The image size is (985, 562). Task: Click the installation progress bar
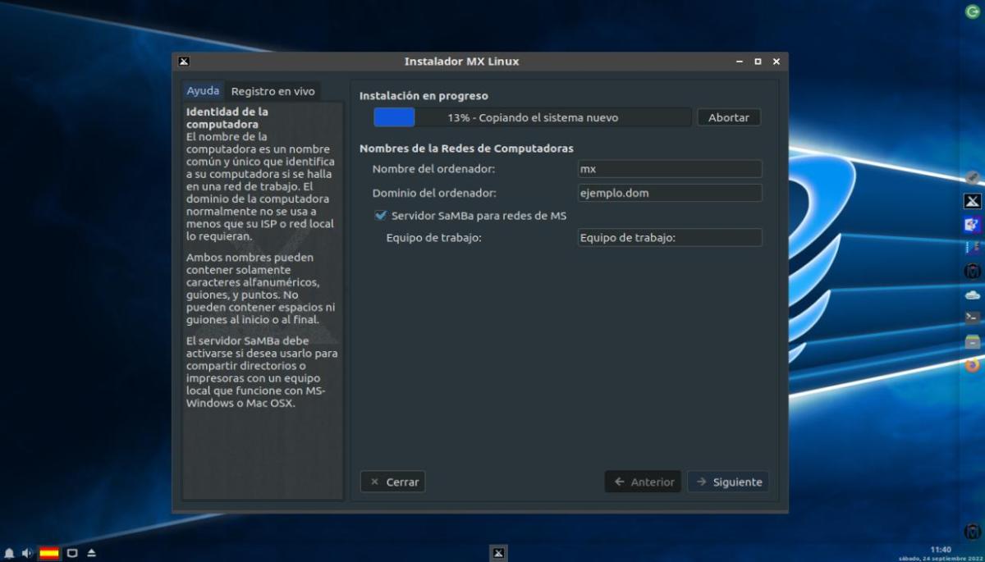[532, 117]
